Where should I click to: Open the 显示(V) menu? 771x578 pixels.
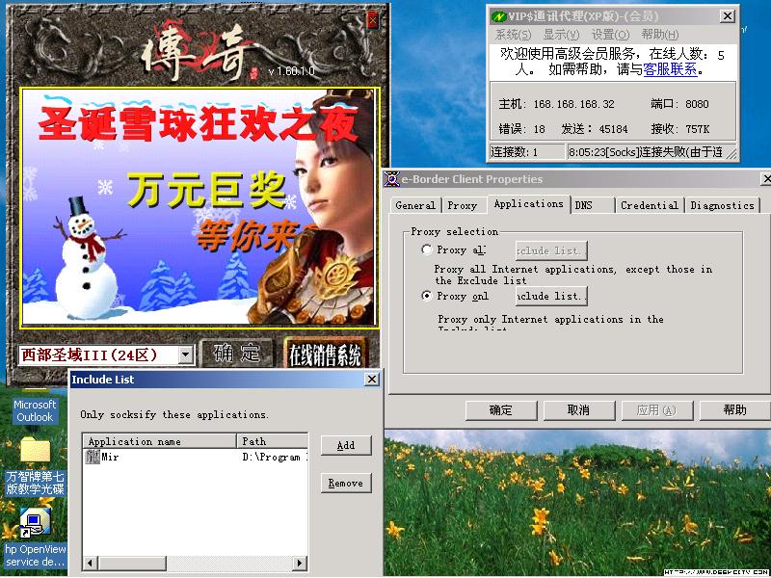(x=561, y=35)
